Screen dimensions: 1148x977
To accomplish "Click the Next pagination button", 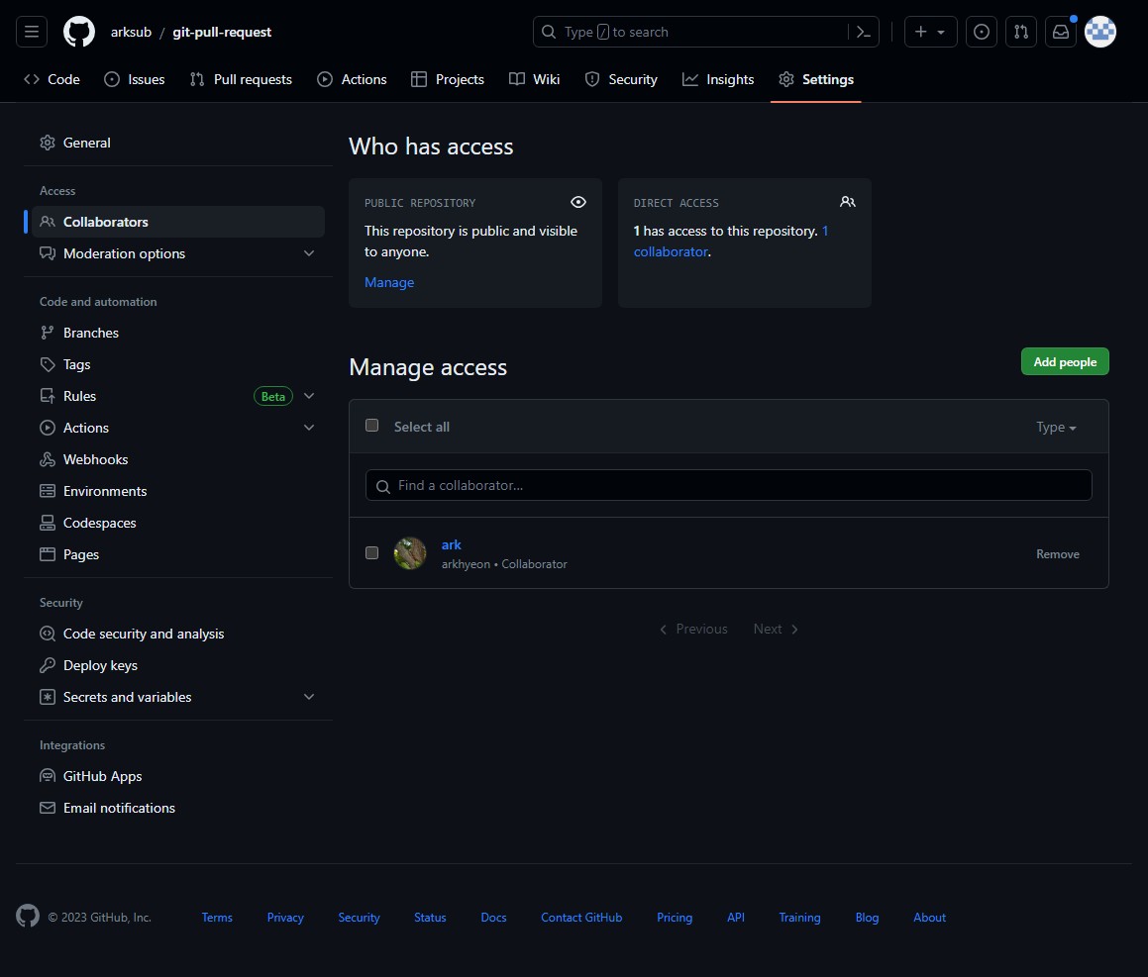I will coord(777,629).
